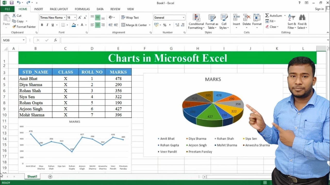This screenshot has height=185, width=330.
Task: Toggle Middle Align vertical alignment
Action: point(97,17)
